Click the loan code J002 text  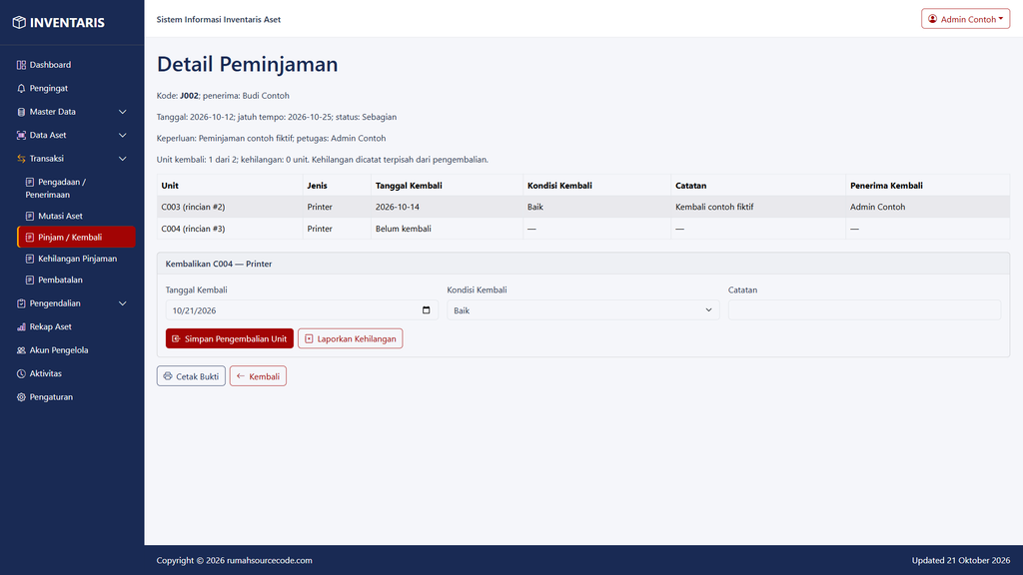pyautogui.click(x=189, y=96)
